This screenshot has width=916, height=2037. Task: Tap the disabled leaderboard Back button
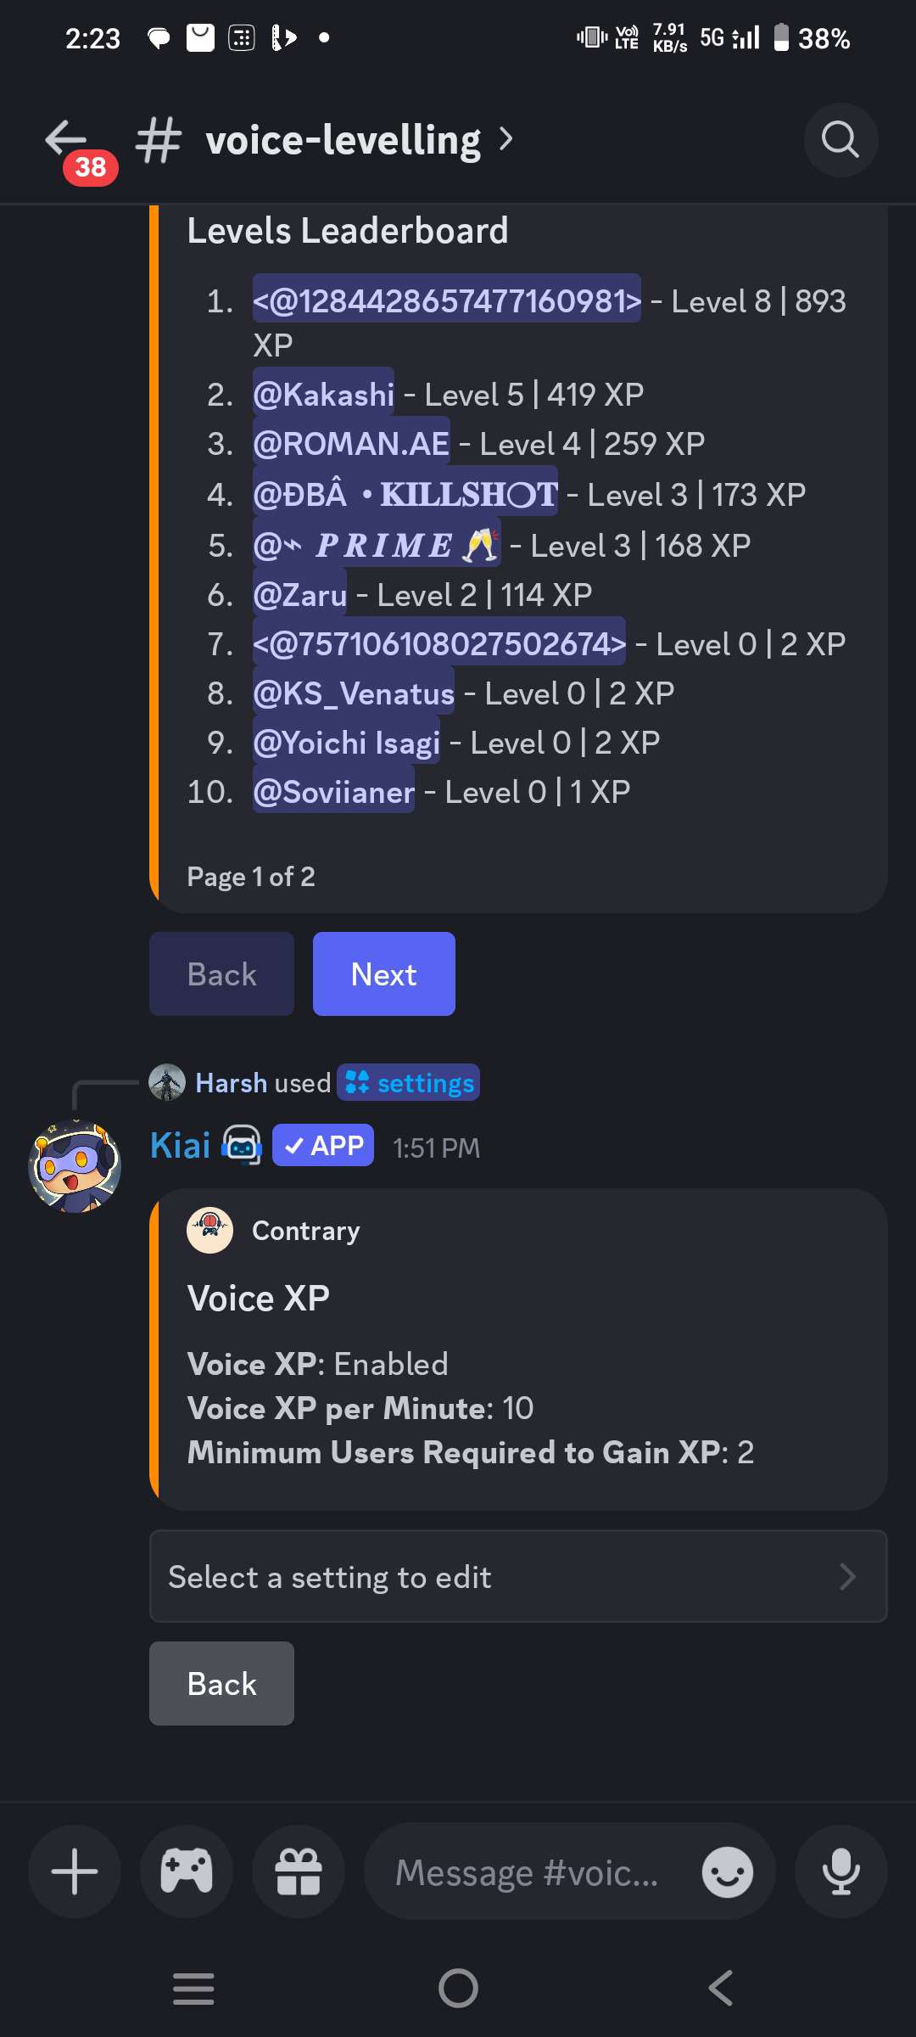pyautogui.click(x=222, y=974)
